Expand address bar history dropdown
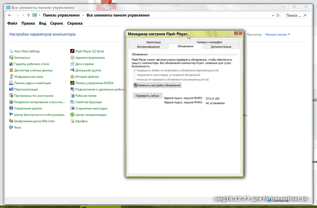 pos(273,15)
